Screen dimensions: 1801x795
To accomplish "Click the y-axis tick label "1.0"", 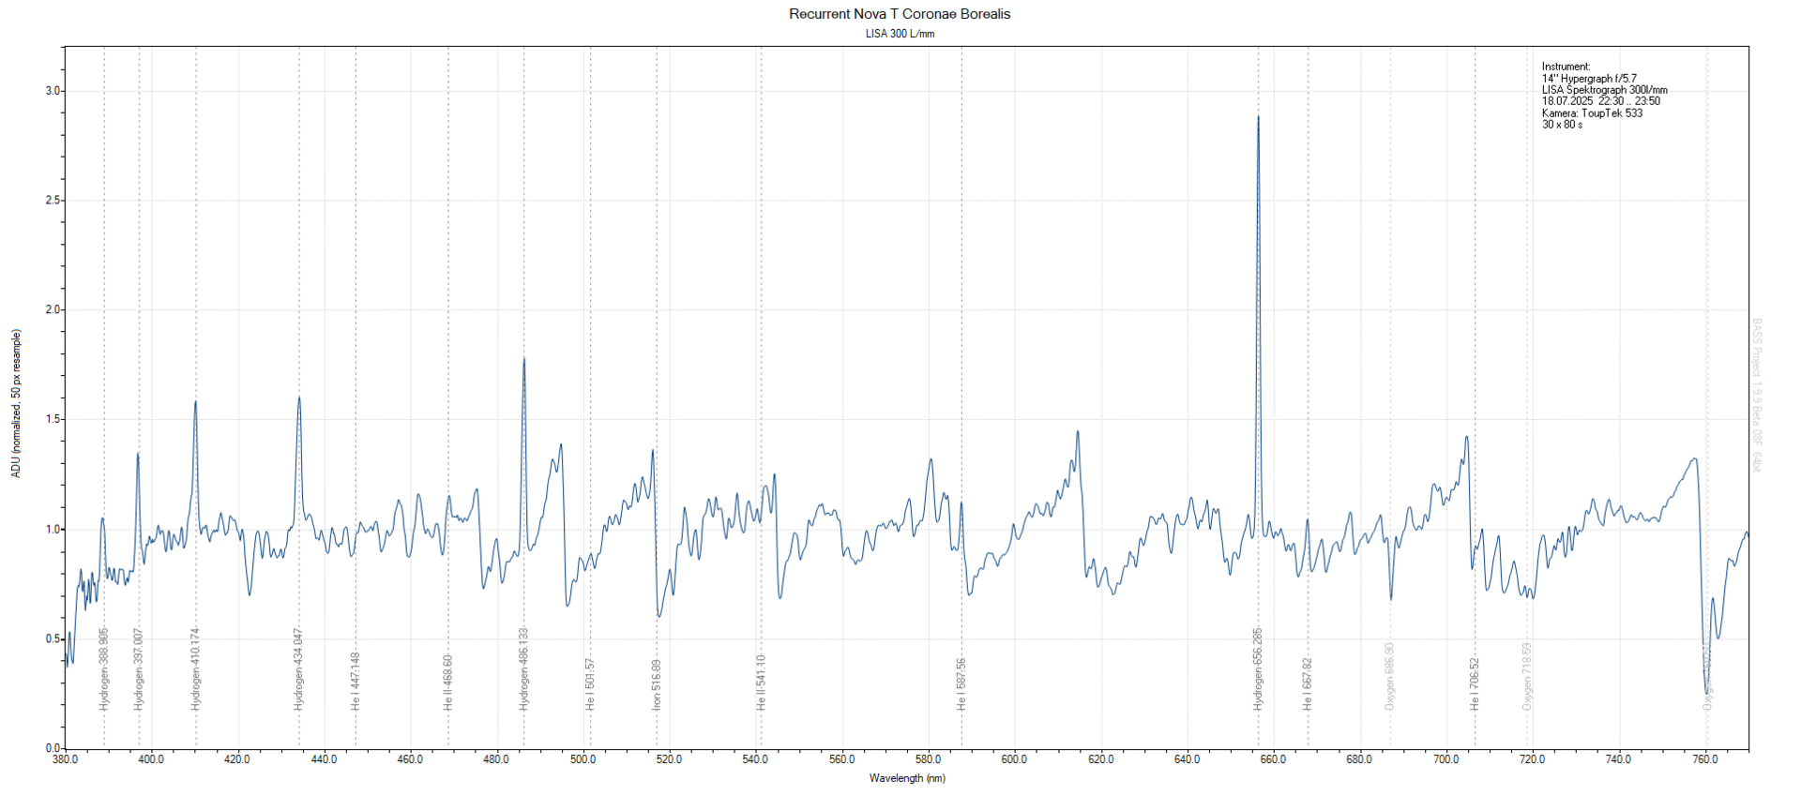I will point(53,529).
